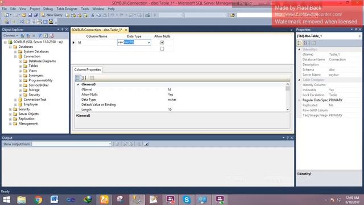Select the Management folder
Screen dimensions: 364x205
pos(28,124)
